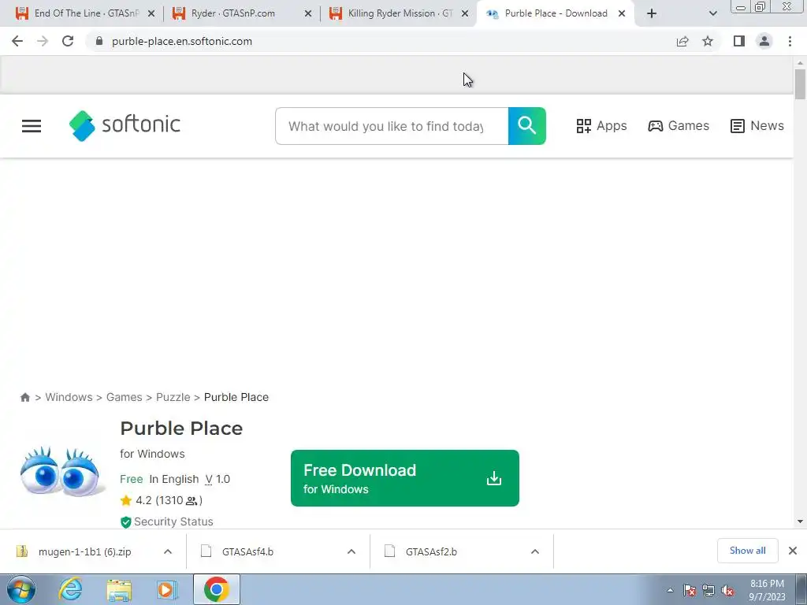Open Softonic hamburger menu

pos(32,126)
